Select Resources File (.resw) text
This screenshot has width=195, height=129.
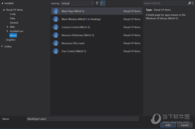point(73,43)
